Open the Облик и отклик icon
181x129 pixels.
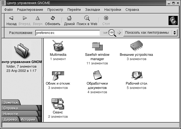(58, 75)
